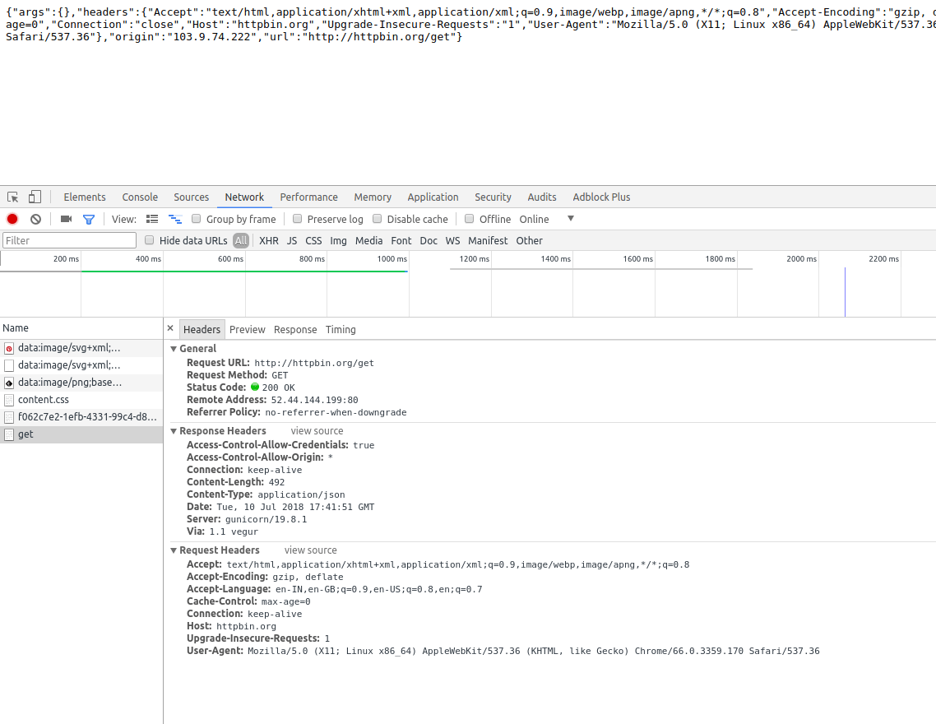Click view source next to Request Headers

tap(310, 550)
